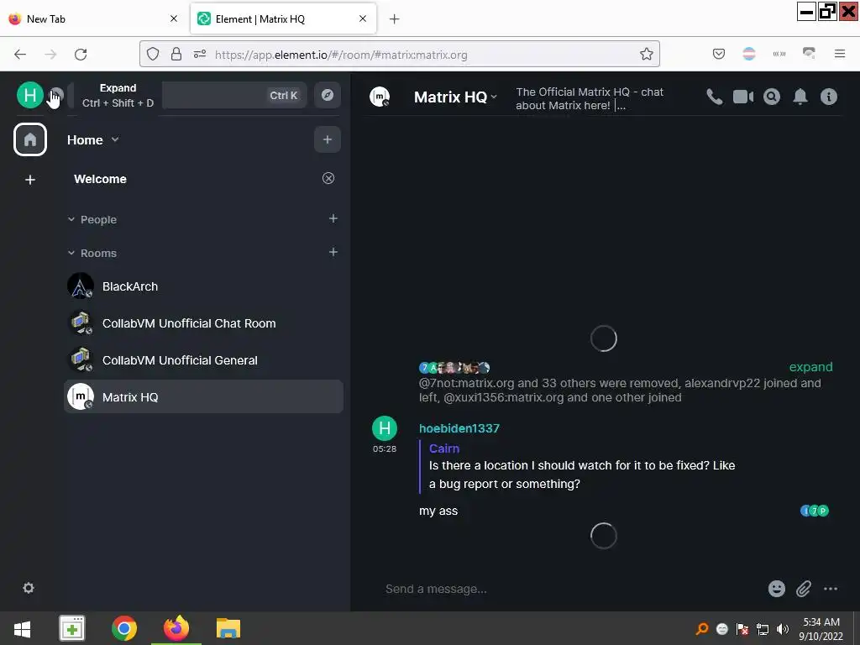Reload the page in Firefox
Screen dimensions: 860x645
click(81, 54)
